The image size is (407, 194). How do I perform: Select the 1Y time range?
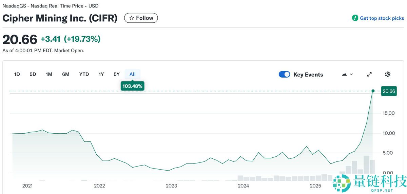101,74
